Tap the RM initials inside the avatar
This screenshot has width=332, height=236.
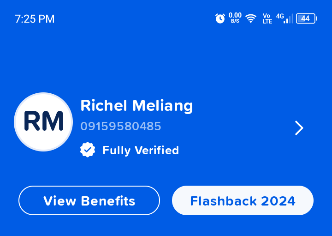43,122
